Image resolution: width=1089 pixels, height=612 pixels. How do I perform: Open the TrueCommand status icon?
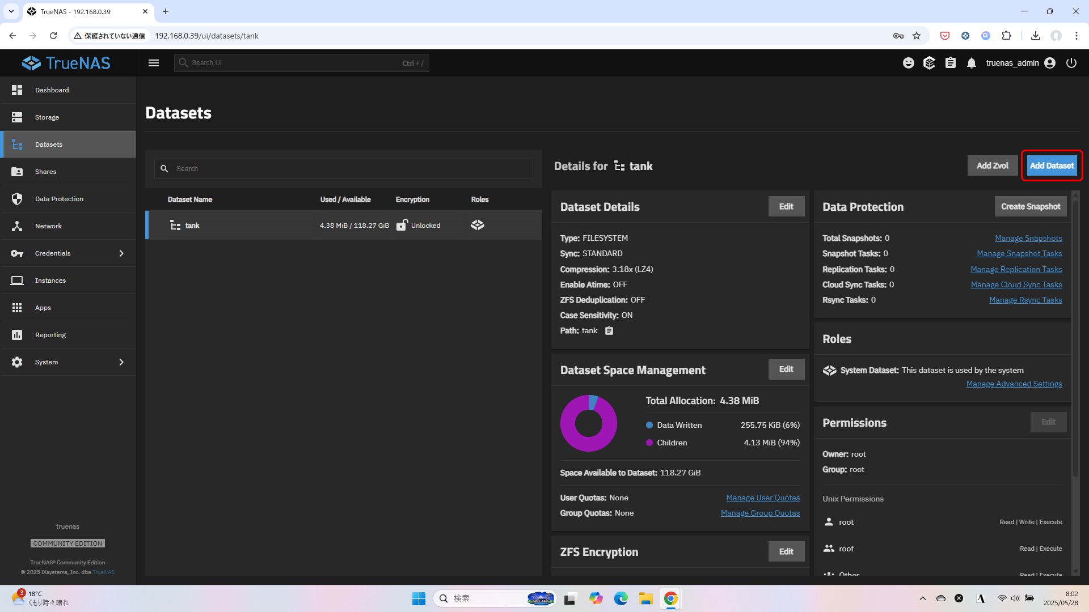pyautogui.click(x=929, y=63)
